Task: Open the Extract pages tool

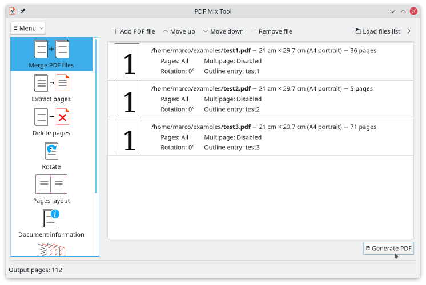Action: [x=51, y=88]
